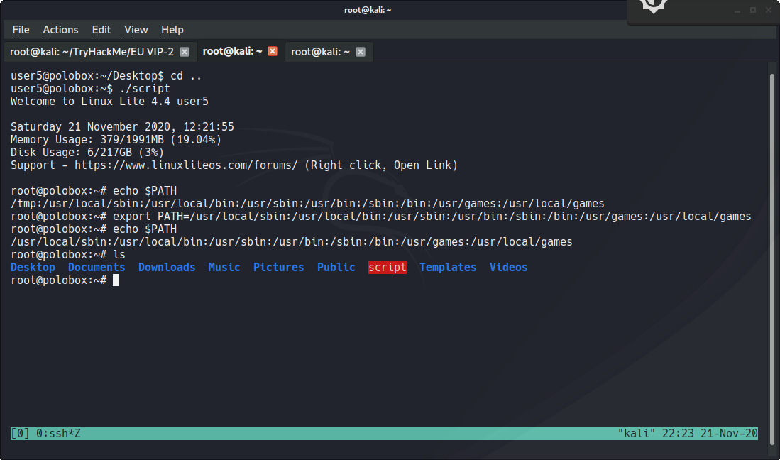
Task: Click the 'cd ..' command line
Action: (106, 76)
